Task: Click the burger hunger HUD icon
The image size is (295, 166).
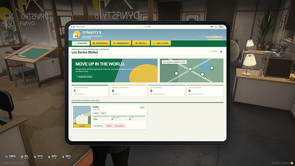Action: click(35, 157)
